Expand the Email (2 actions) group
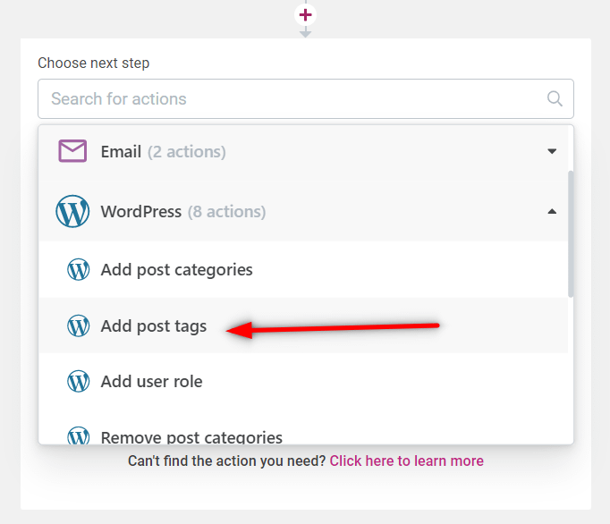Viewport: 610px width, 524px height. click(303, 151)
